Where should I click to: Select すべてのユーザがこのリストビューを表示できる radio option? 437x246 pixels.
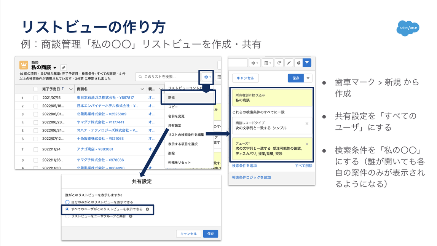(x=67, y=209)
